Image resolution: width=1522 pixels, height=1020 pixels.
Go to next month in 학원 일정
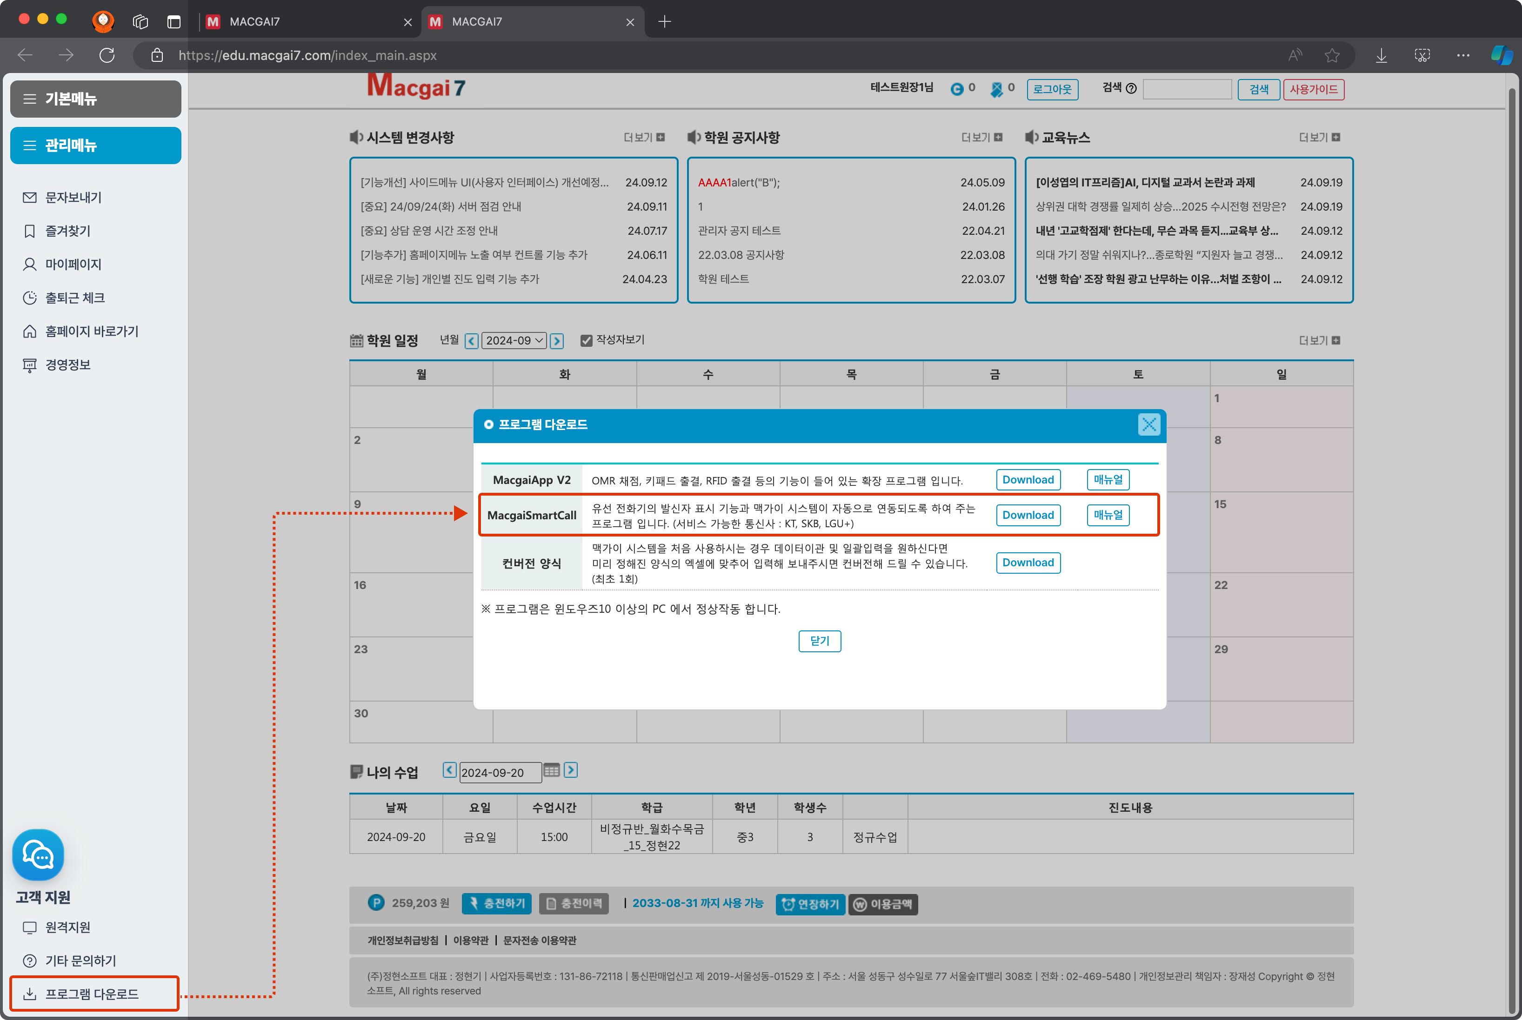point(557,341)
